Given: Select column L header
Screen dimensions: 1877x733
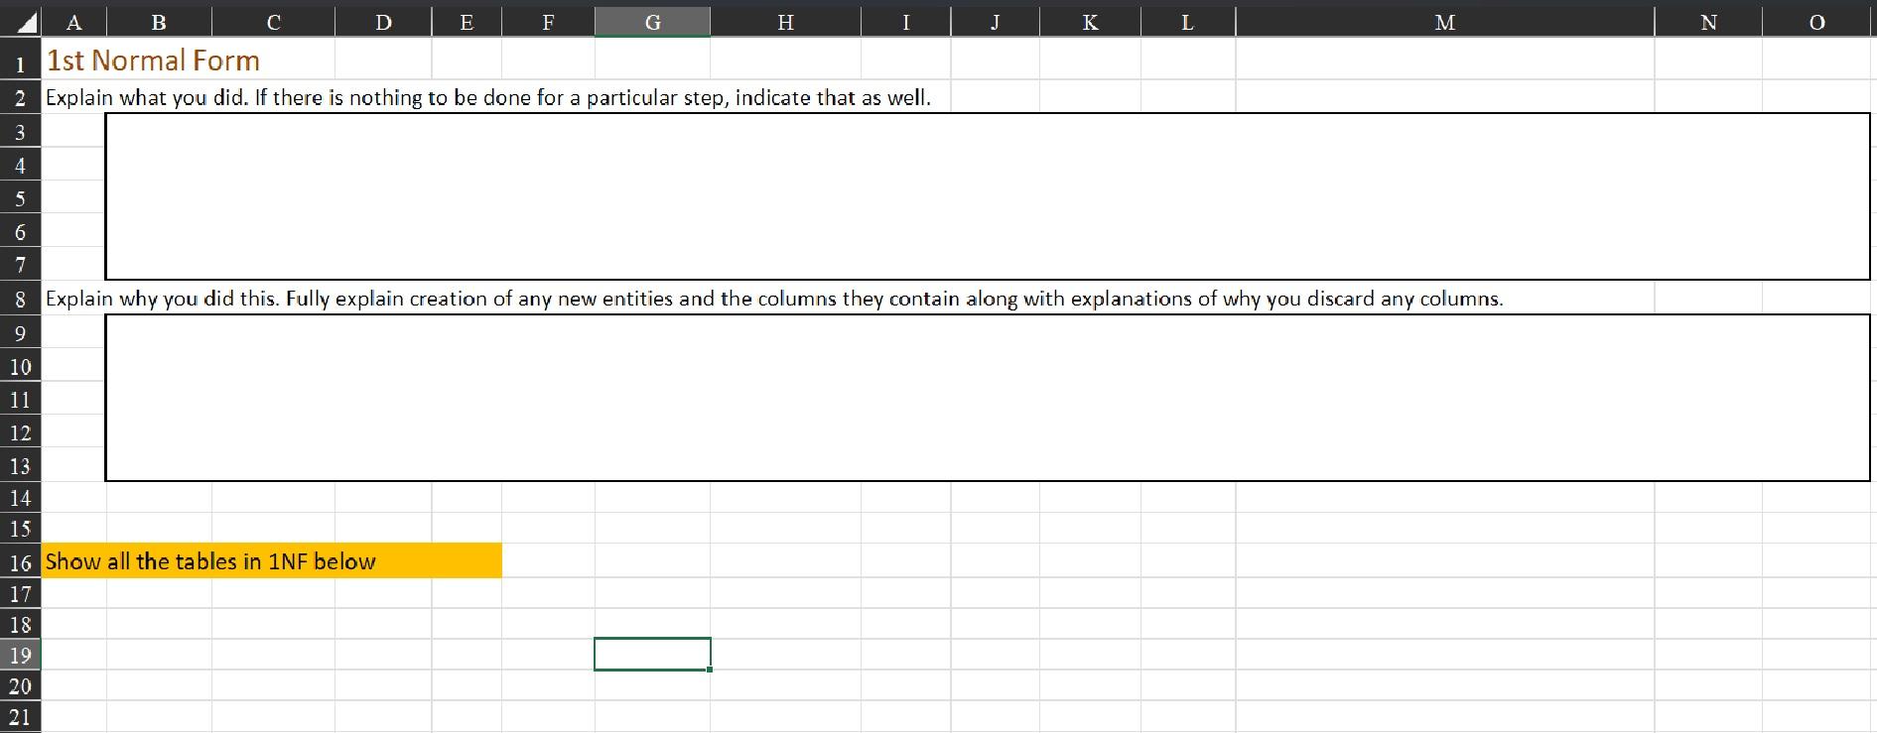Looking at the screenshot, I should click(x=1187, y=22).
